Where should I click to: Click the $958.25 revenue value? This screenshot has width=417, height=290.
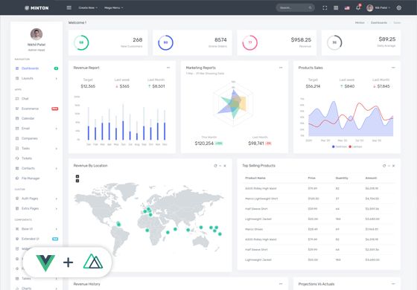pyautogui.click(x=301, y=40)
